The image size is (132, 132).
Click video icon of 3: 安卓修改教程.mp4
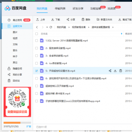click(x=42, y=56)
